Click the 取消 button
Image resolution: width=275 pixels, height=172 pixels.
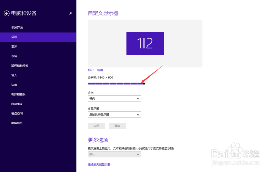click(x=117, y=126)
